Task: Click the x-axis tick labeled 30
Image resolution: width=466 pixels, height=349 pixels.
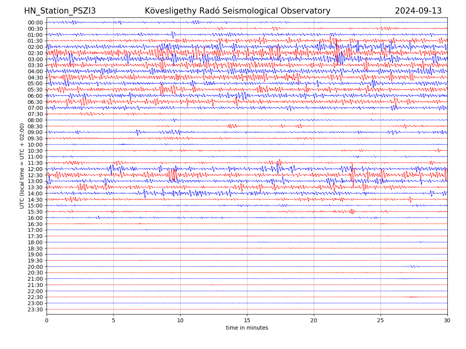Action: tap(447, 321)
